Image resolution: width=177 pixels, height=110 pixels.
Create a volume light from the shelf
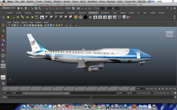point(32,17)
